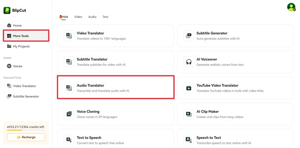Image resolution: width=300 pixels, height=148 pixels.
Task: Switch to the Video tab
Action: pyautogui.click(x=78, y=17)
